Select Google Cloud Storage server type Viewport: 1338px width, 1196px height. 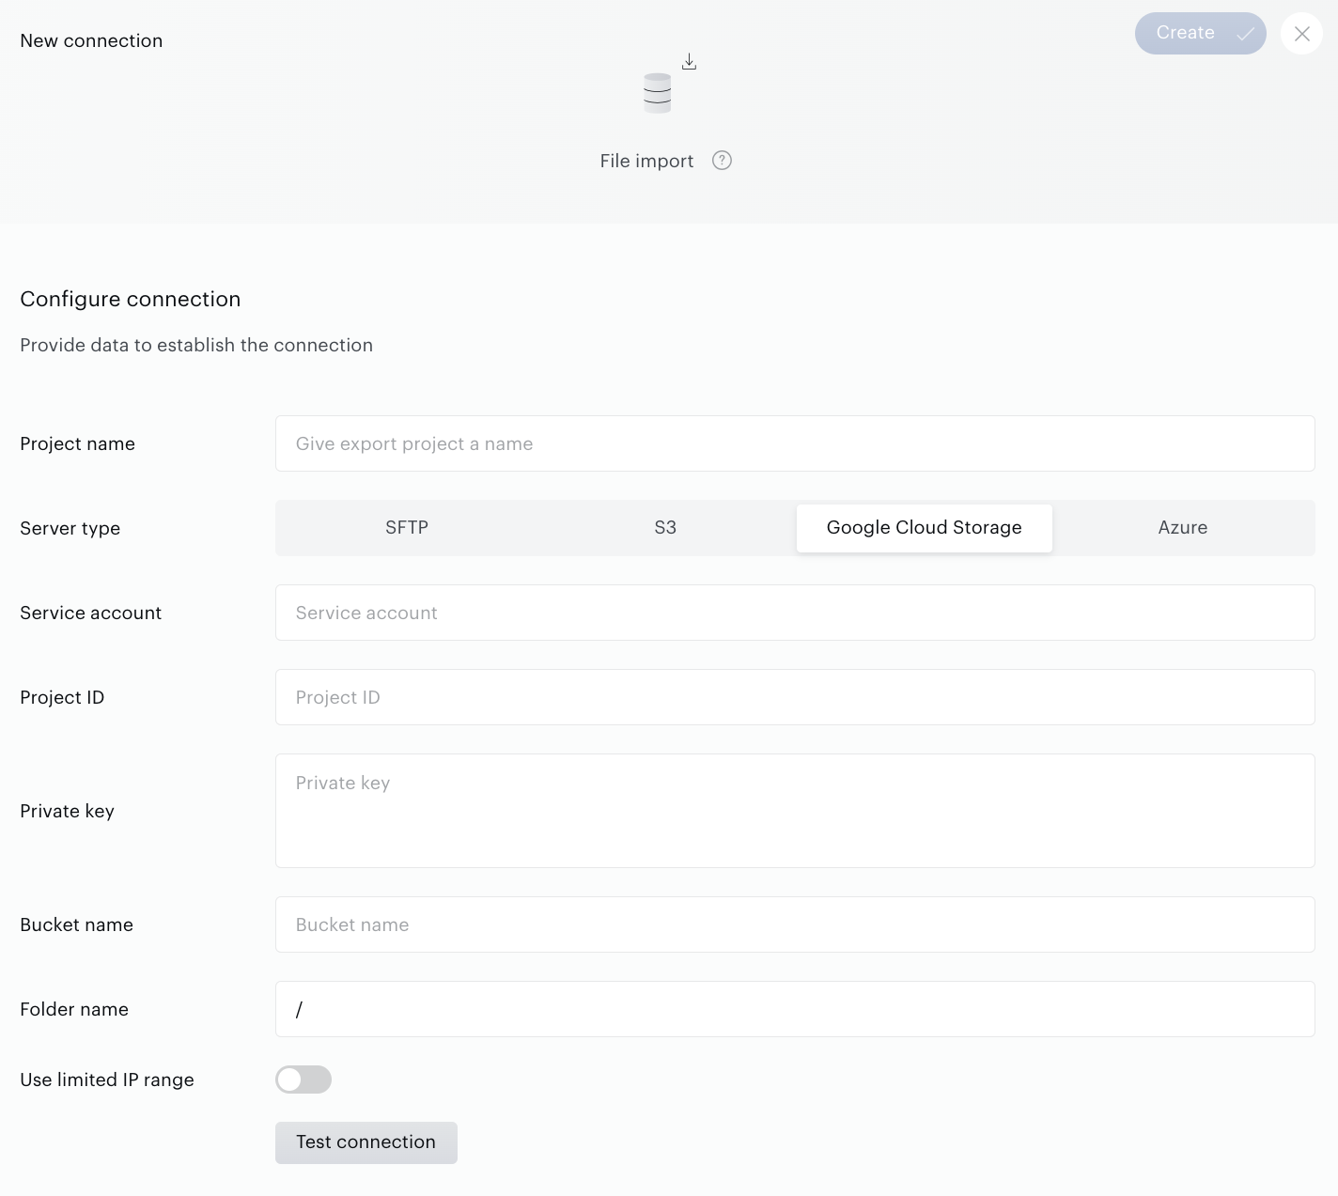925,528
